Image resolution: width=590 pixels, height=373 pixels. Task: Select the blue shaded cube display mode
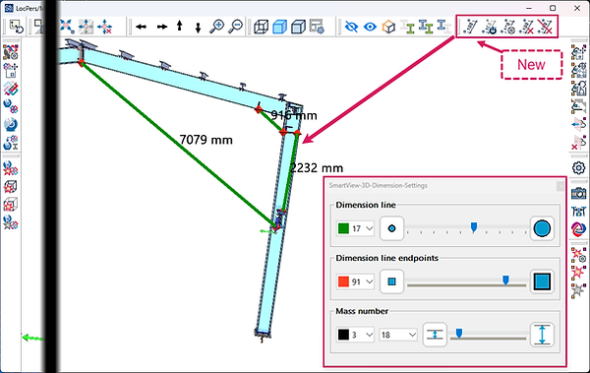tap(279, 27)
